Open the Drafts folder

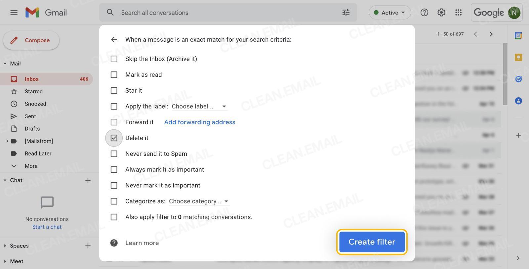coord(32,128)
